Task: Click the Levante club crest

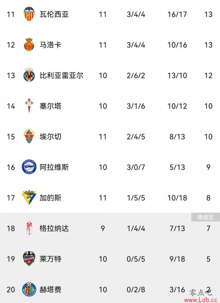Action: coord(29,259)
